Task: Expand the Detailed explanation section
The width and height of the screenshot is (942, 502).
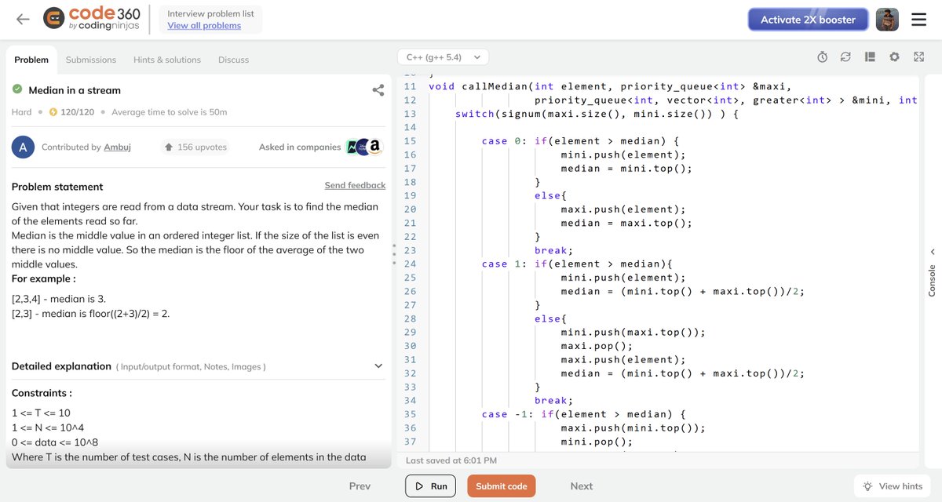Action: click(197, 366)
